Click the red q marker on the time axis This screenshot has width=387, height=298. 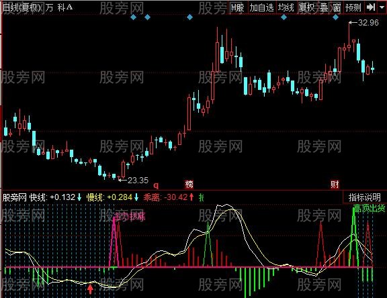tap(156, 185)
